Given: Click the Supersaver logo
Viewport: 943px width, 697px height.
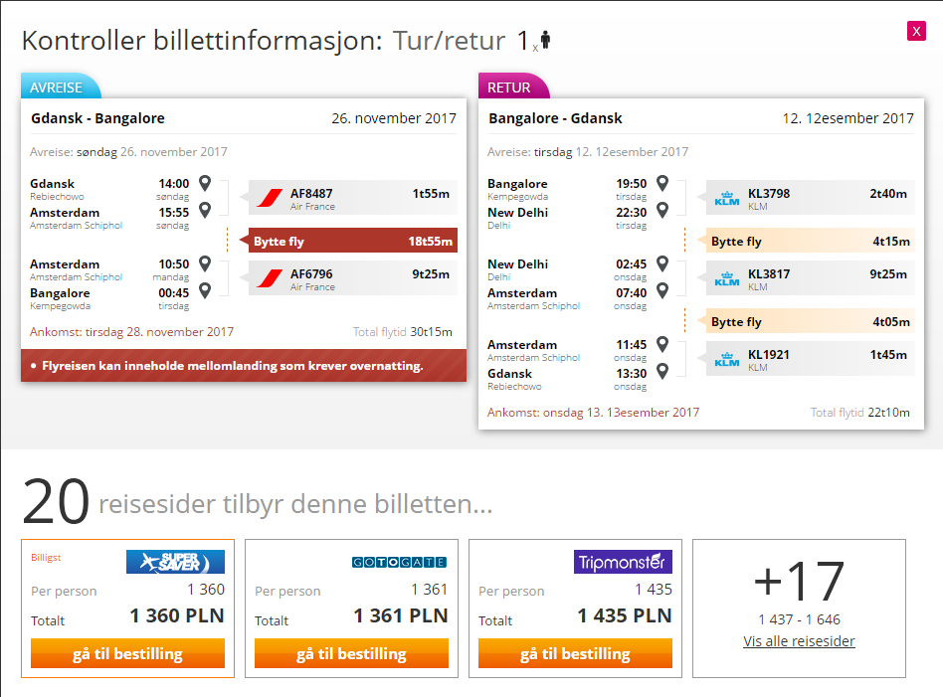Looking at the screenshot, I should tap(175, 562).
